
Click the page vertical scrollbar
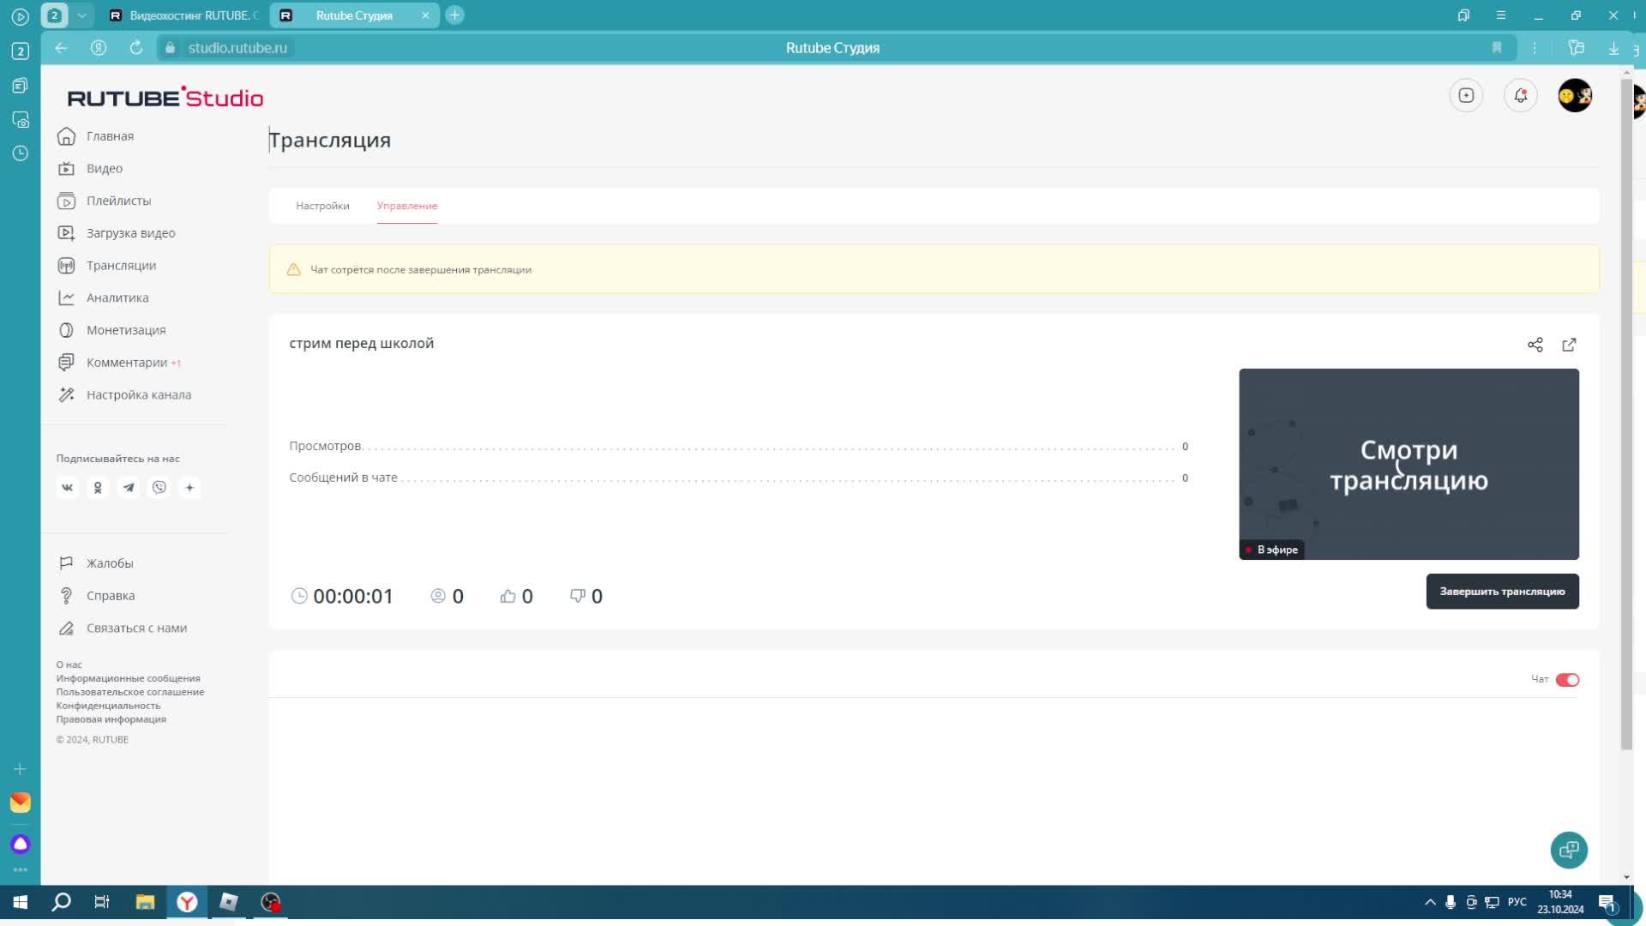1626,412
